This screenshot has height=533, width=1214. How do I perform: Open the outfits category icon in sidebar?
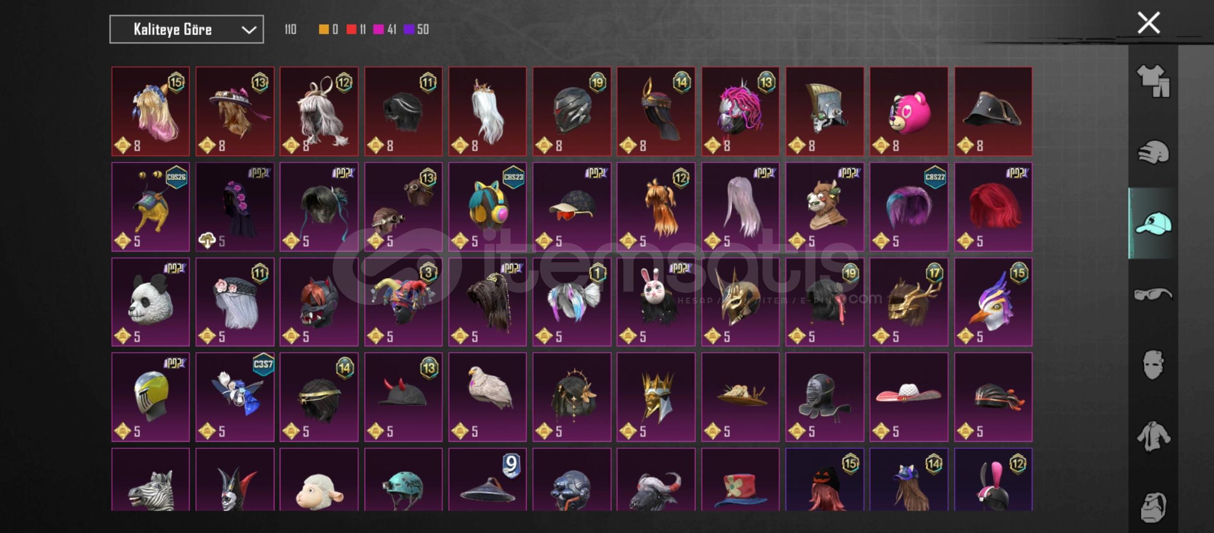[1153, 81]
